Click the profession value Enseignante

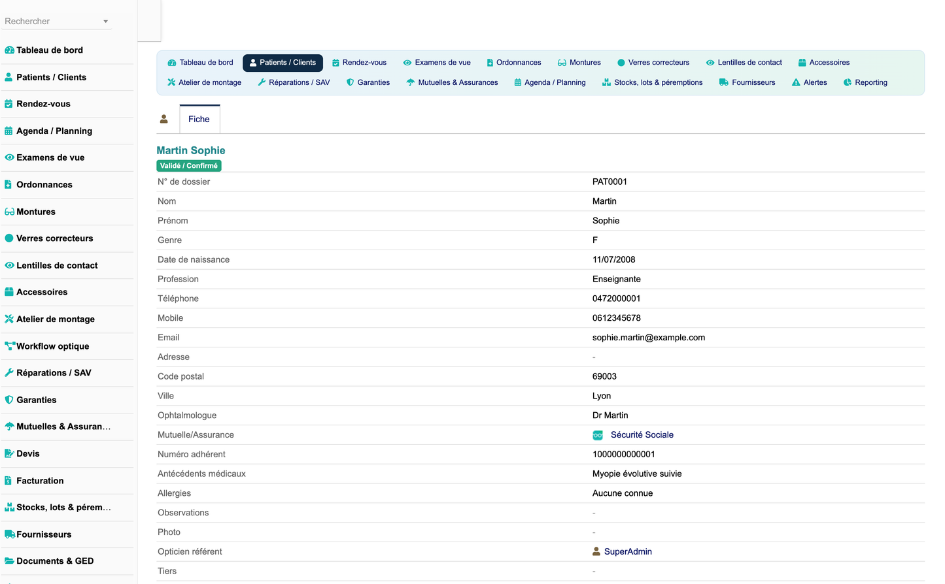tap(617, 279)
